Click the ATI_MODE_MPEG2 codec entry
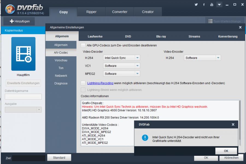 pyautogui.click(x=95, y=143)
